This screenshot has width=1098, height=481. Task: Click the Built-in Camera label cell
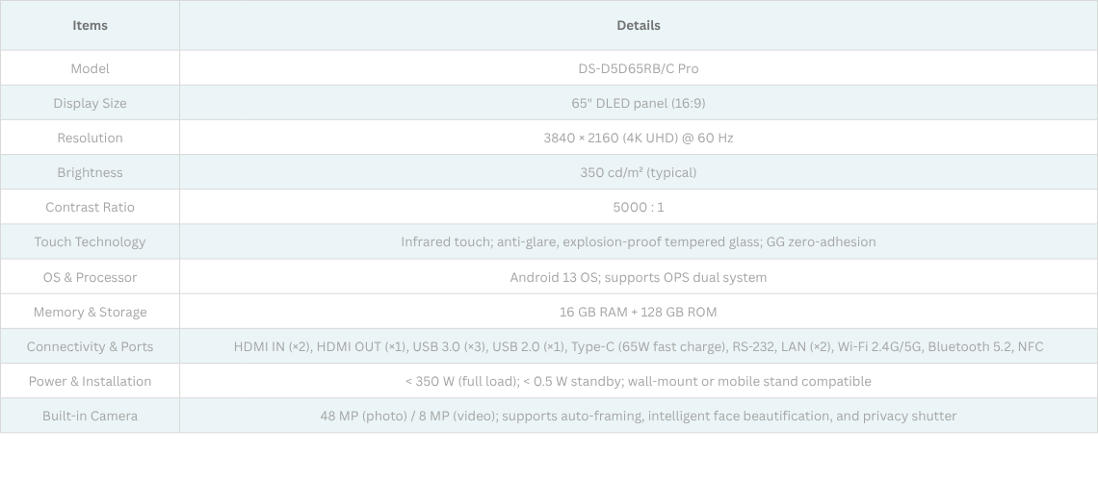click(x=90, y=416)
